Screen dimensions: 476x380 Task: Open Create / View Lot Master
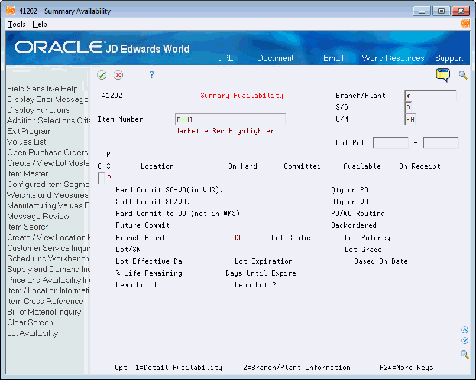(48, 163)
